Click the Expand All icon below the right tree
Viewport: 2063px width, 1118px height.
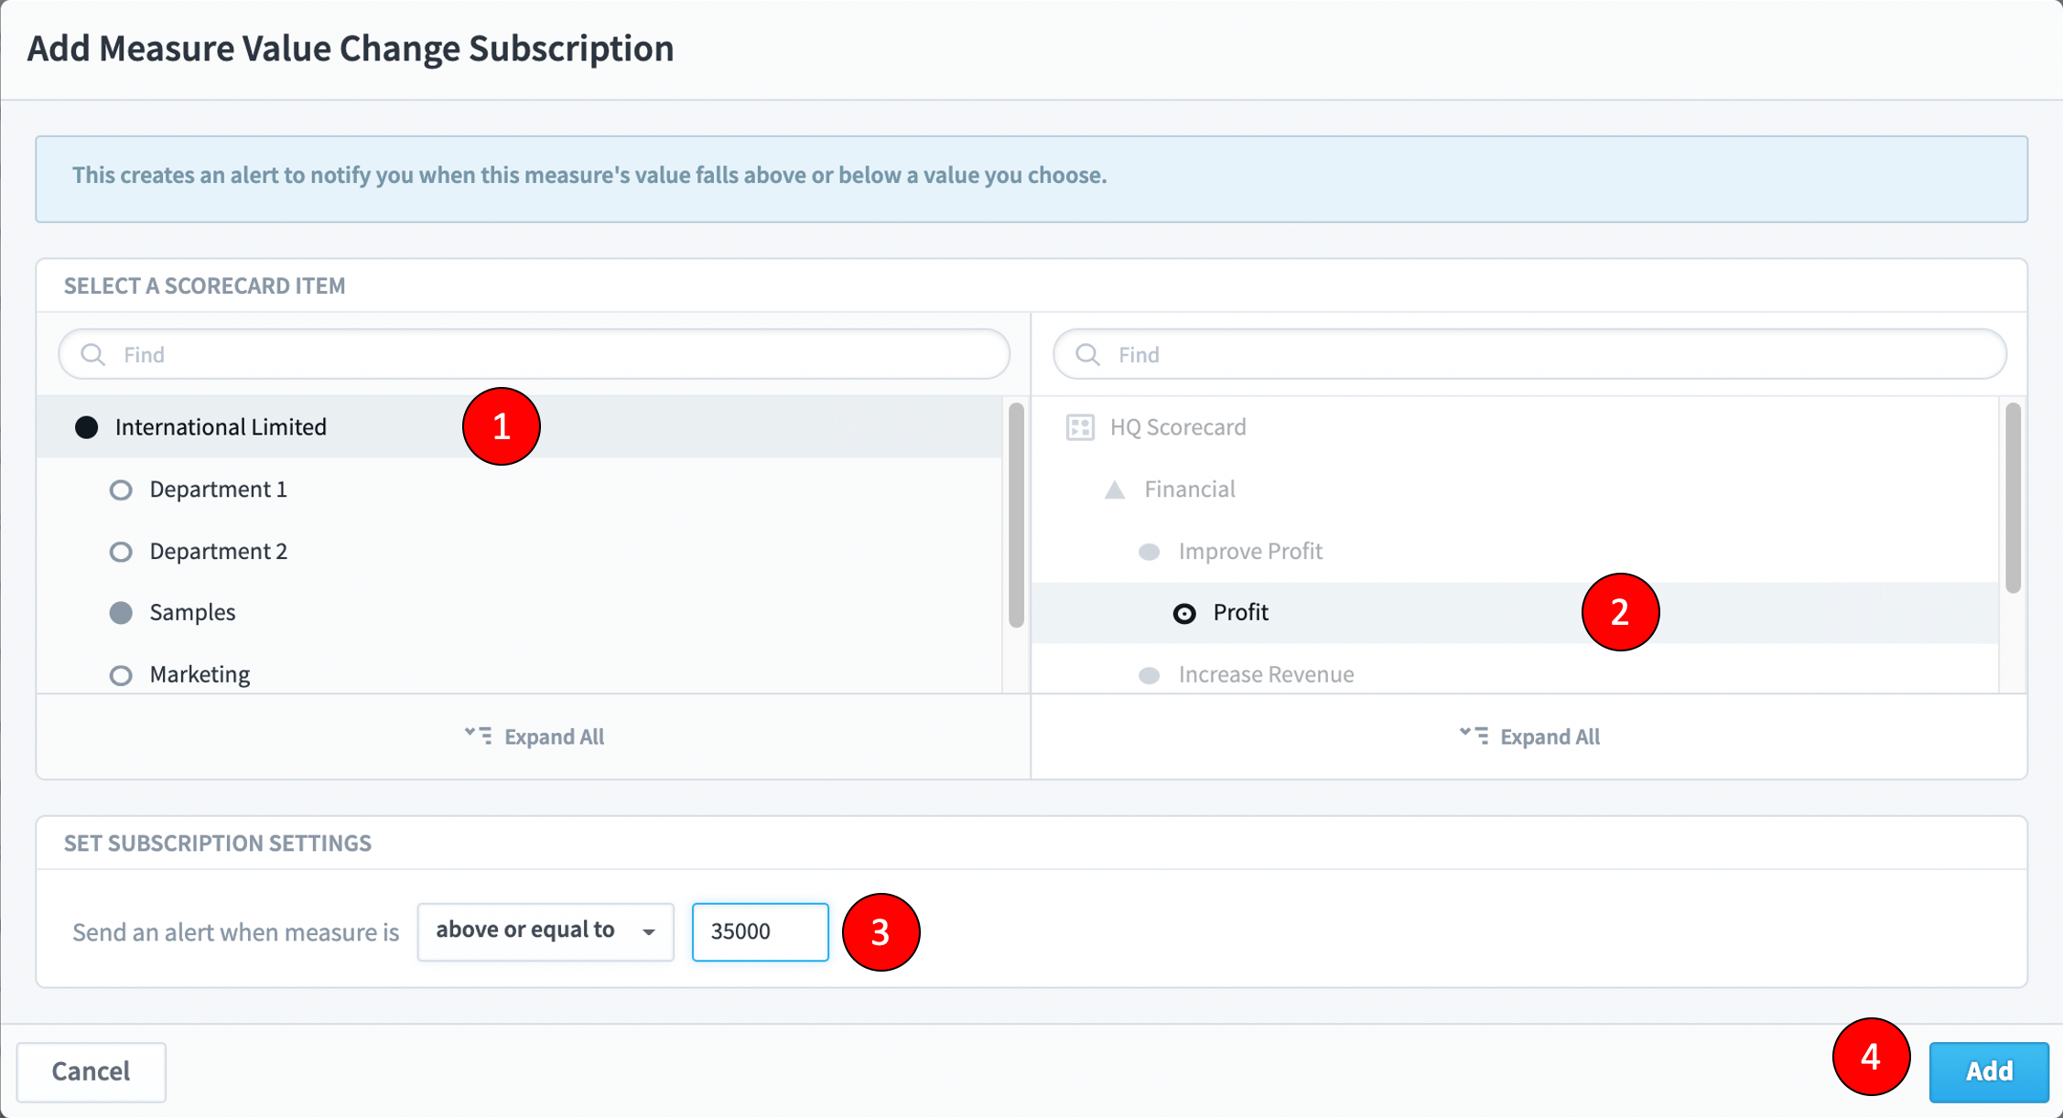[x=1474, y=735]
